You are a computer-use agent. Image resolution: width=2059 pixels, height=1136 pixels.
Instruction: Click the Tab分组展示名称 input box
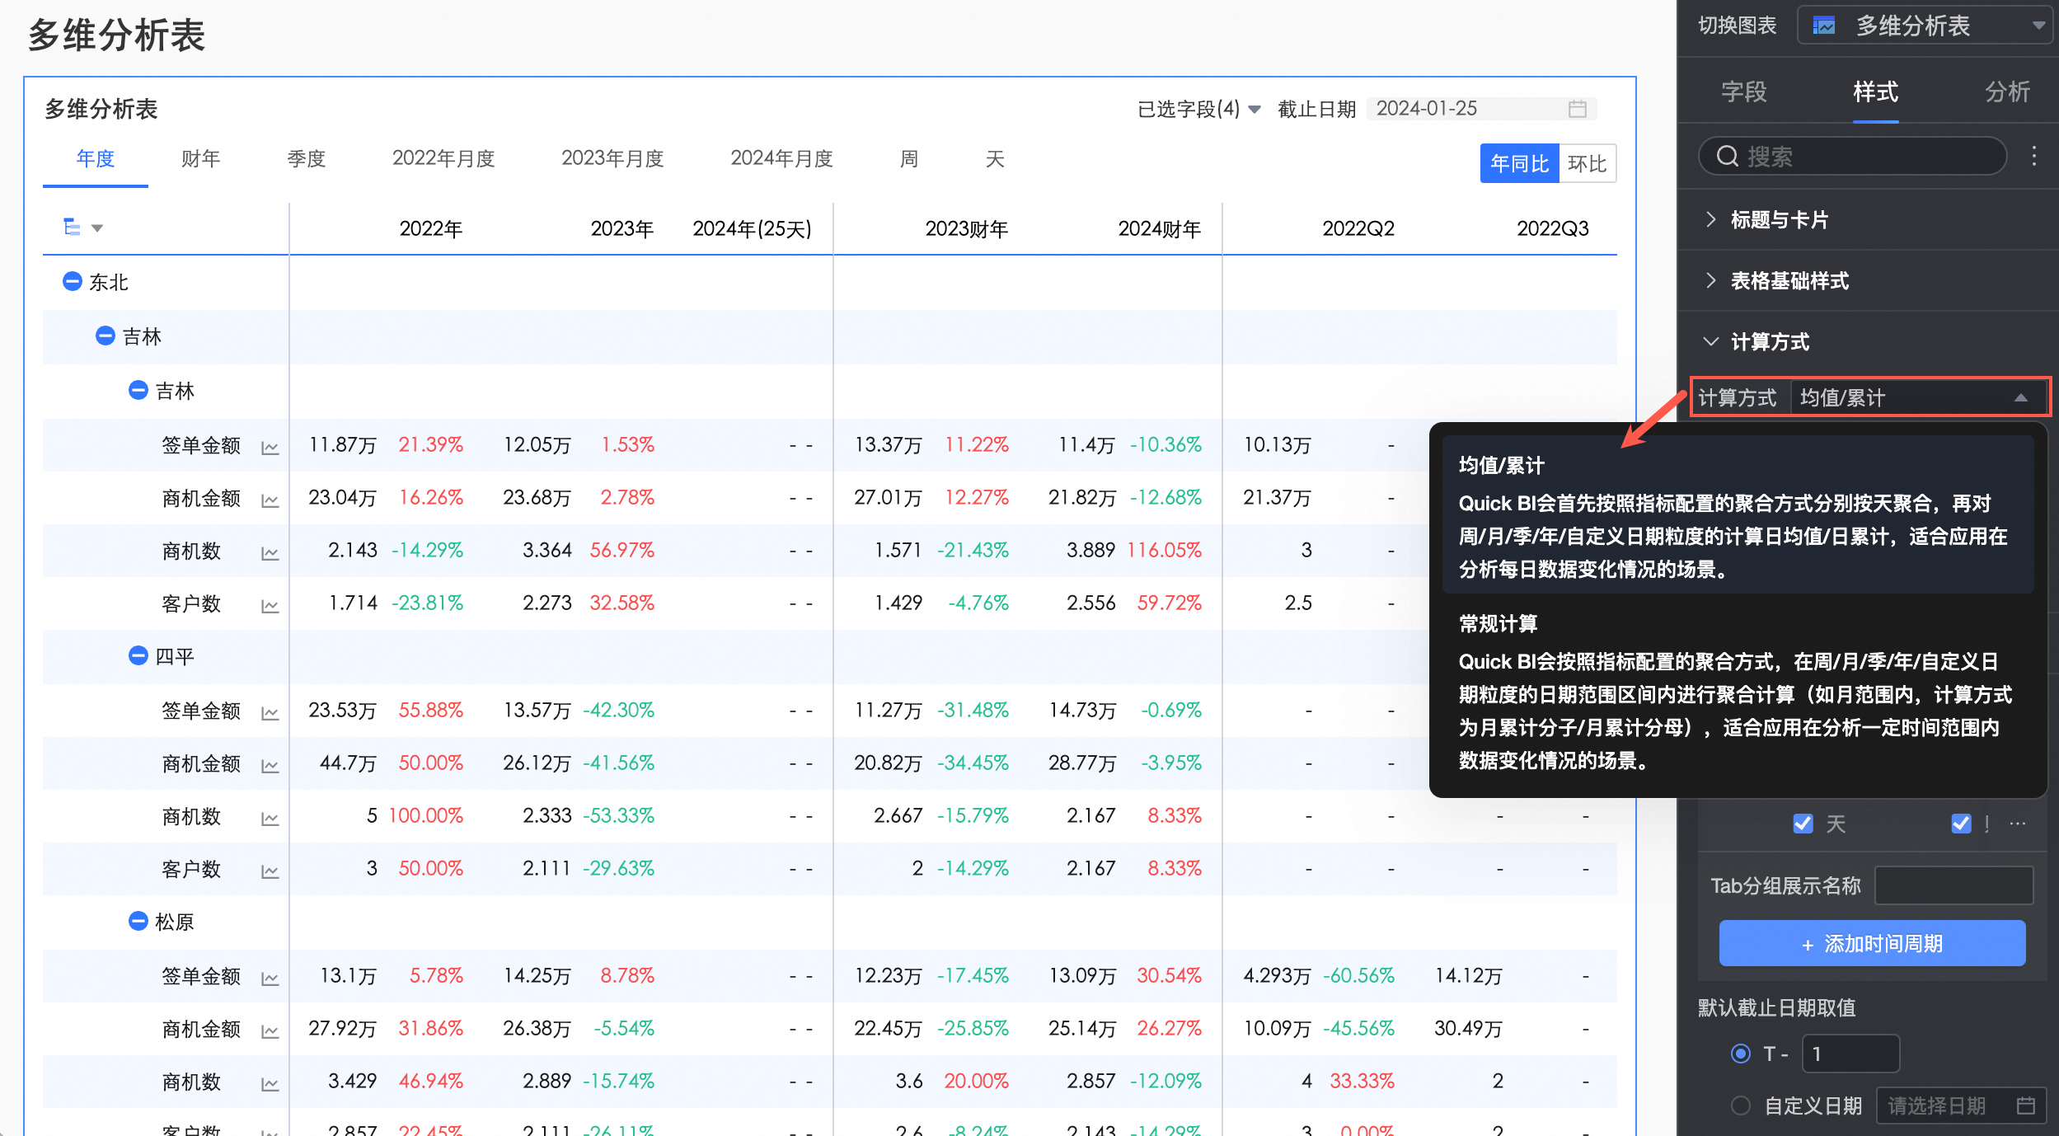pos(1953,885)
